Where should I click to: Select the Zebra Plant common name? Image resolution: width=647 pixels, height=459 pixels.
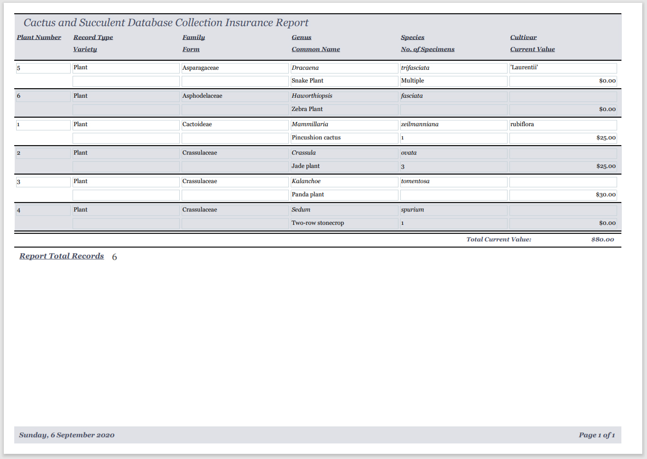pyautogui.click(x=344, y=110)
